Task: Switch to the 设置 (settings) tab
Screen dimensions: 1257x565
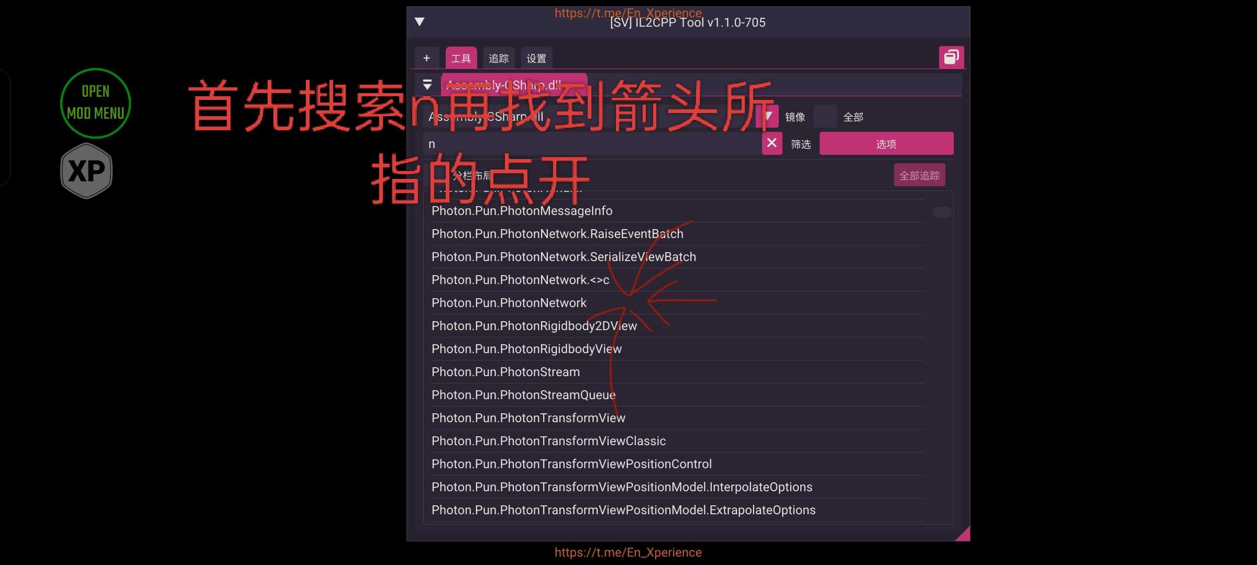Action: pos(536,58)
